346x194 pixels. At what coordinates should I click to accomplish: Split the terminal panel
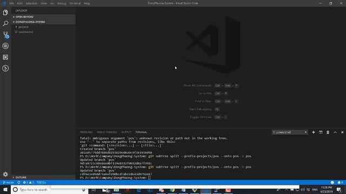pyautogui.click(x=321, y=132)
